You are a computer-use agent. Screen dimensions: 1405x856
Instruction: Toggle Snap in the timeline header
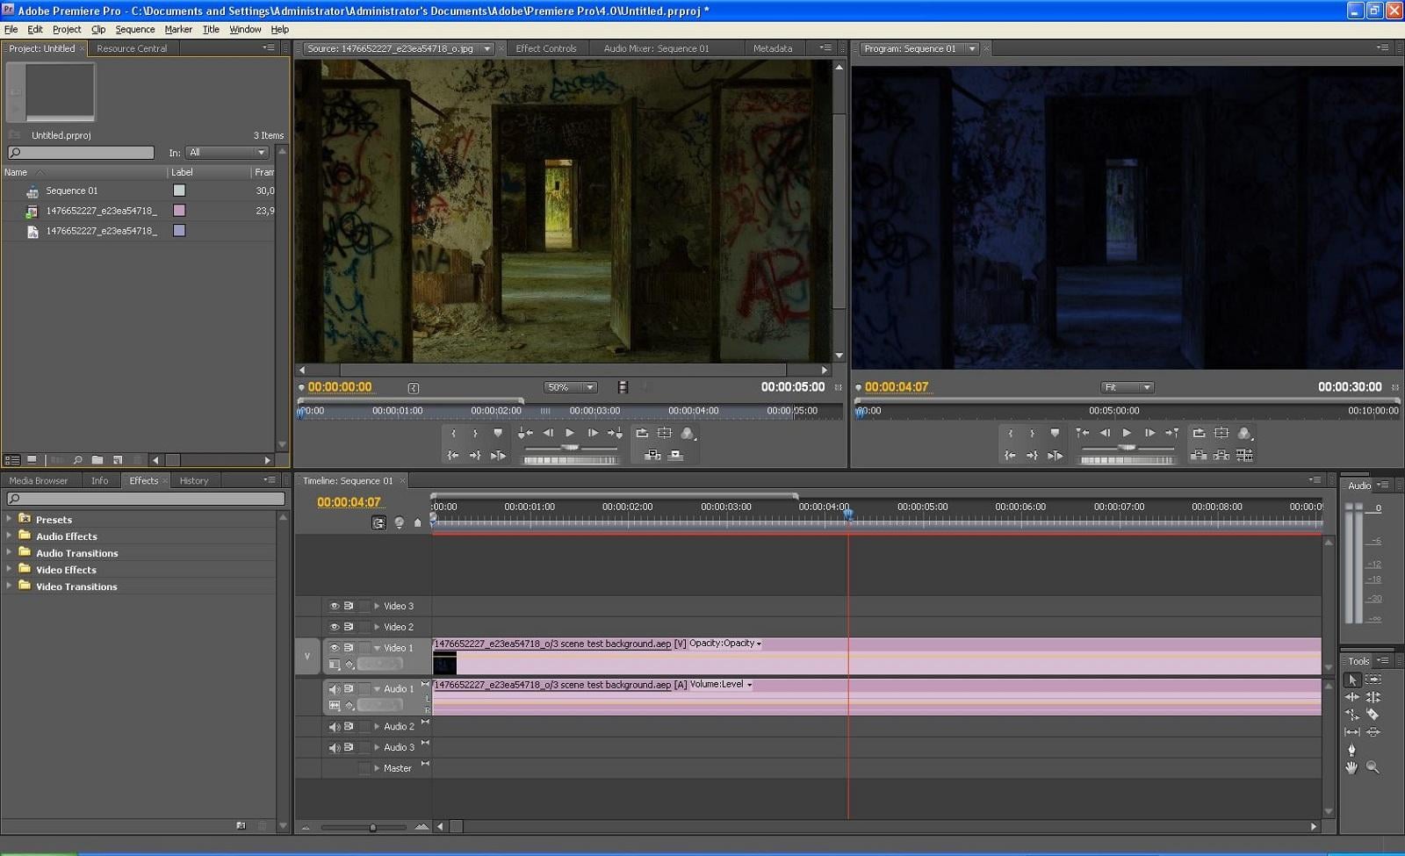coord(378,523)
